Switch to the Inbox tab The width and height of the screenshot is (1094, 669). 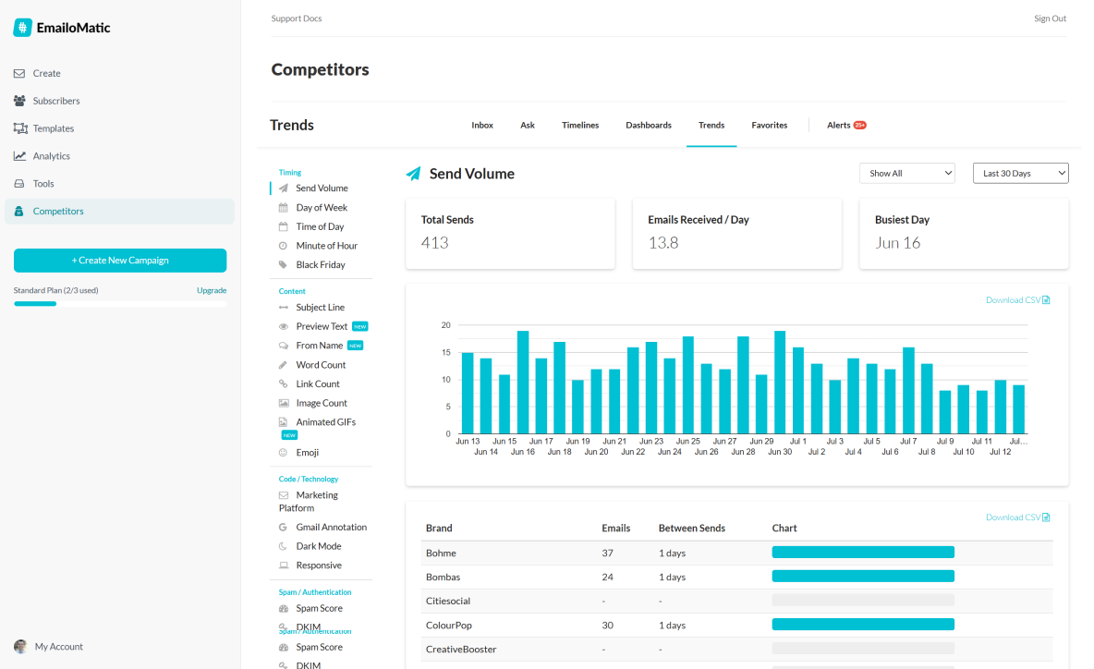482,126
